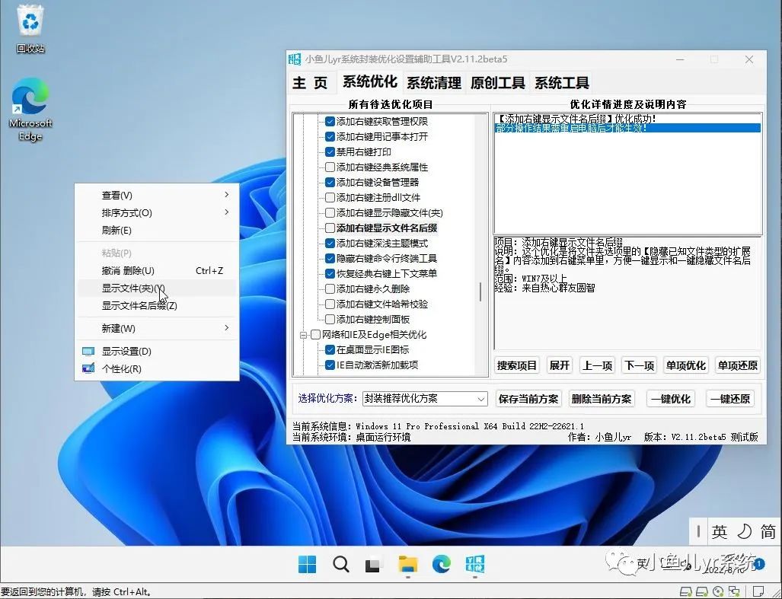Toggle IE自动激活新加载项 checkbox
Screen dimensions: 782x599
(330, 365)
